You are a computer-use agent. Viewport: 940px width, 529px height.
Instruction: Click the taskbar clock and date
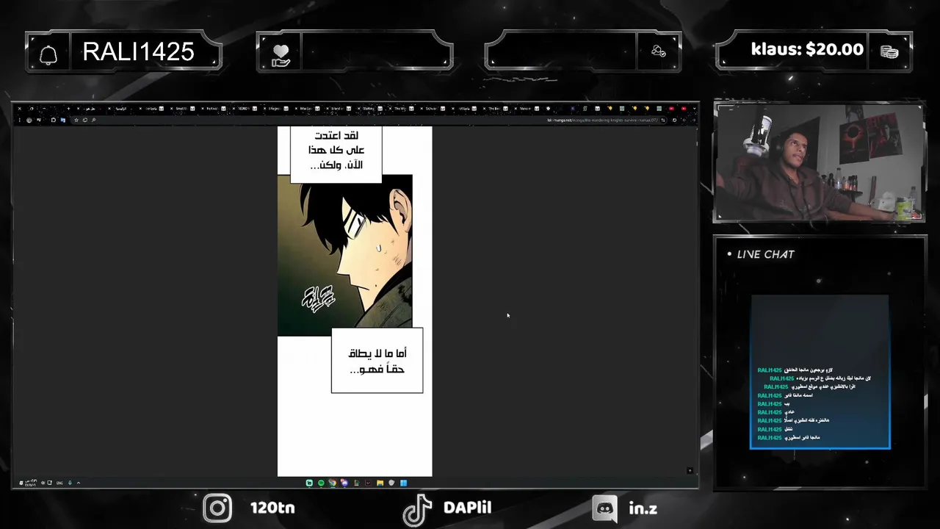(x=30, y=483)
